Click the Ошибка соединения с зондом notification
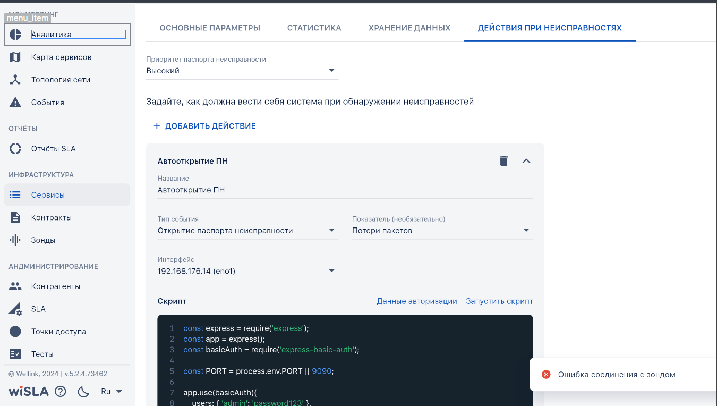 [x=624, y=375]
